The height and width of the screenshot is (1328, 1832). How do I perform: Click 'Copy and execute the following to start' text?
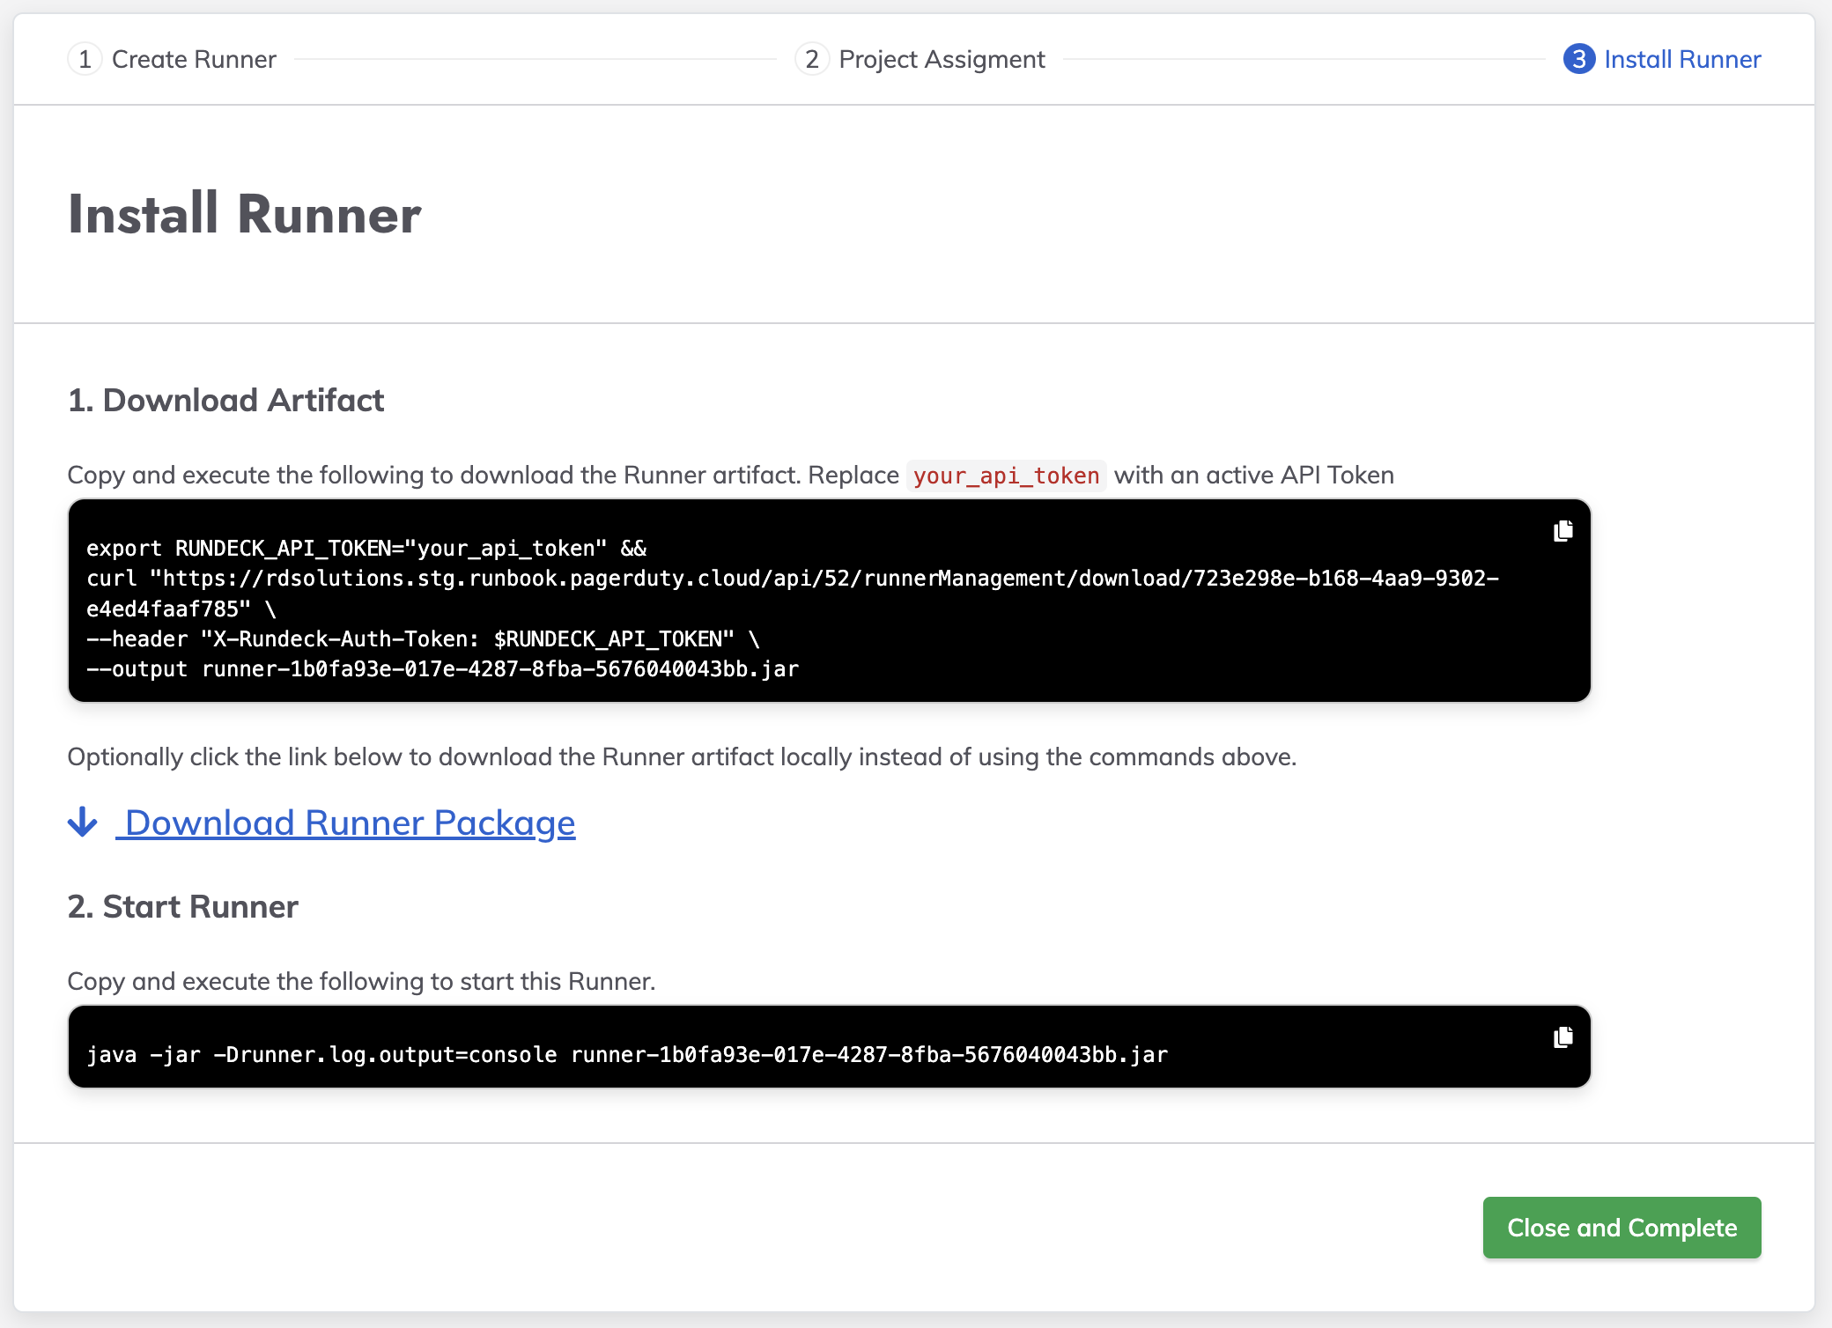361,982
